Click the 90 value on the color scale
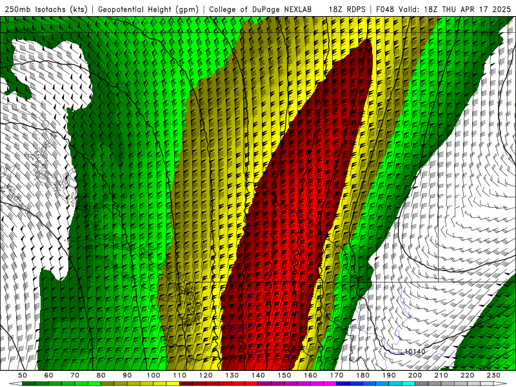 127,375
